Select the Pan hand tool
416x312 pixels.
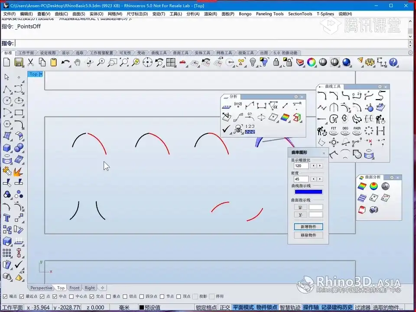[77, 62]
